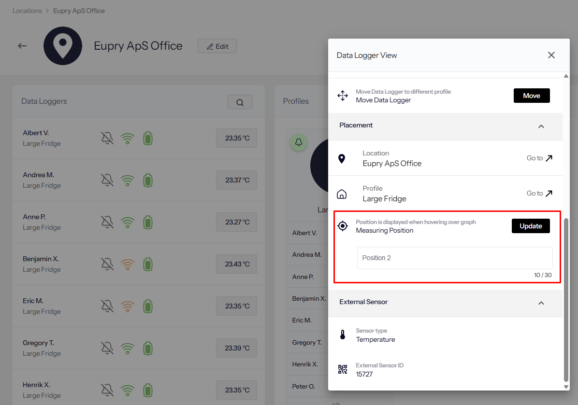The width and height of the screenshot is (578, 405).
Task: Click the 23.27 °C reading for Anne P.
Action: point(237,222)
